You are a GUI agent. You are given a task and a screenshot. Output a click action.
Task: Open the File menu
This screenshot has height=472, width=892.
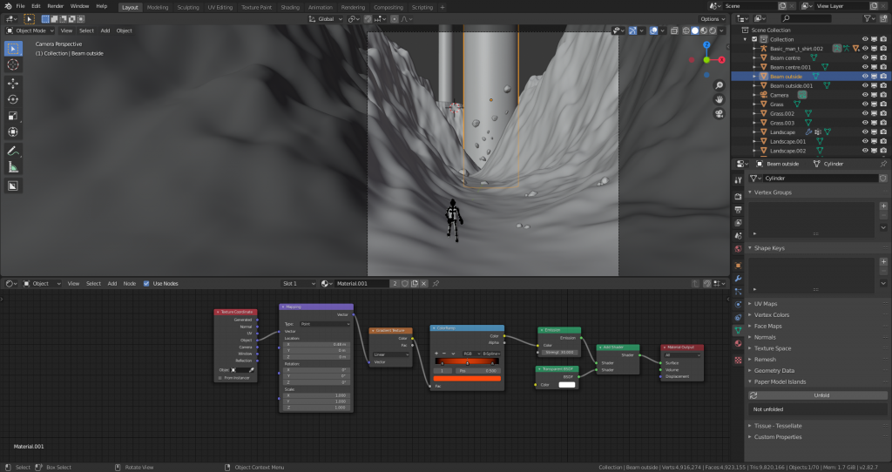21,6
